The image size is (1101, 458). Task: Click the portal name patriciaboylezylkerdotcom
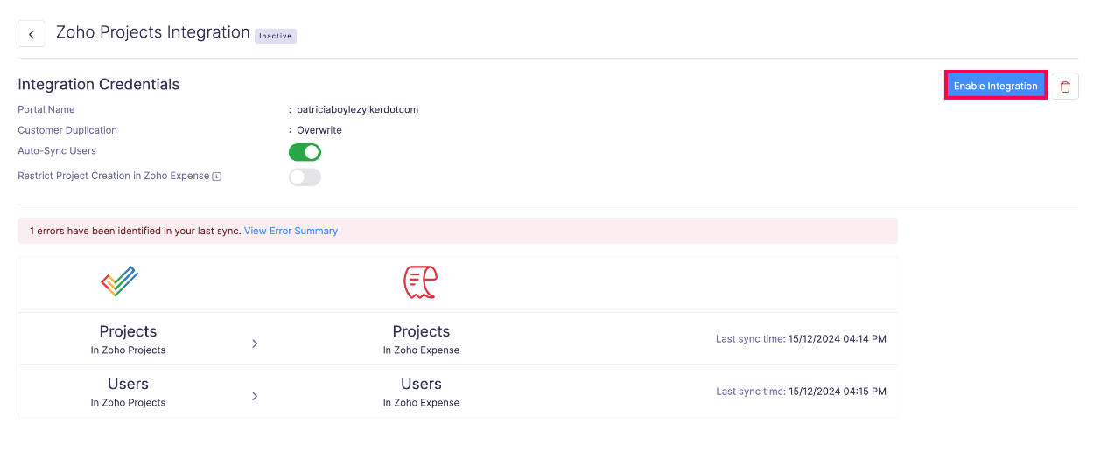tap(357, 110)
